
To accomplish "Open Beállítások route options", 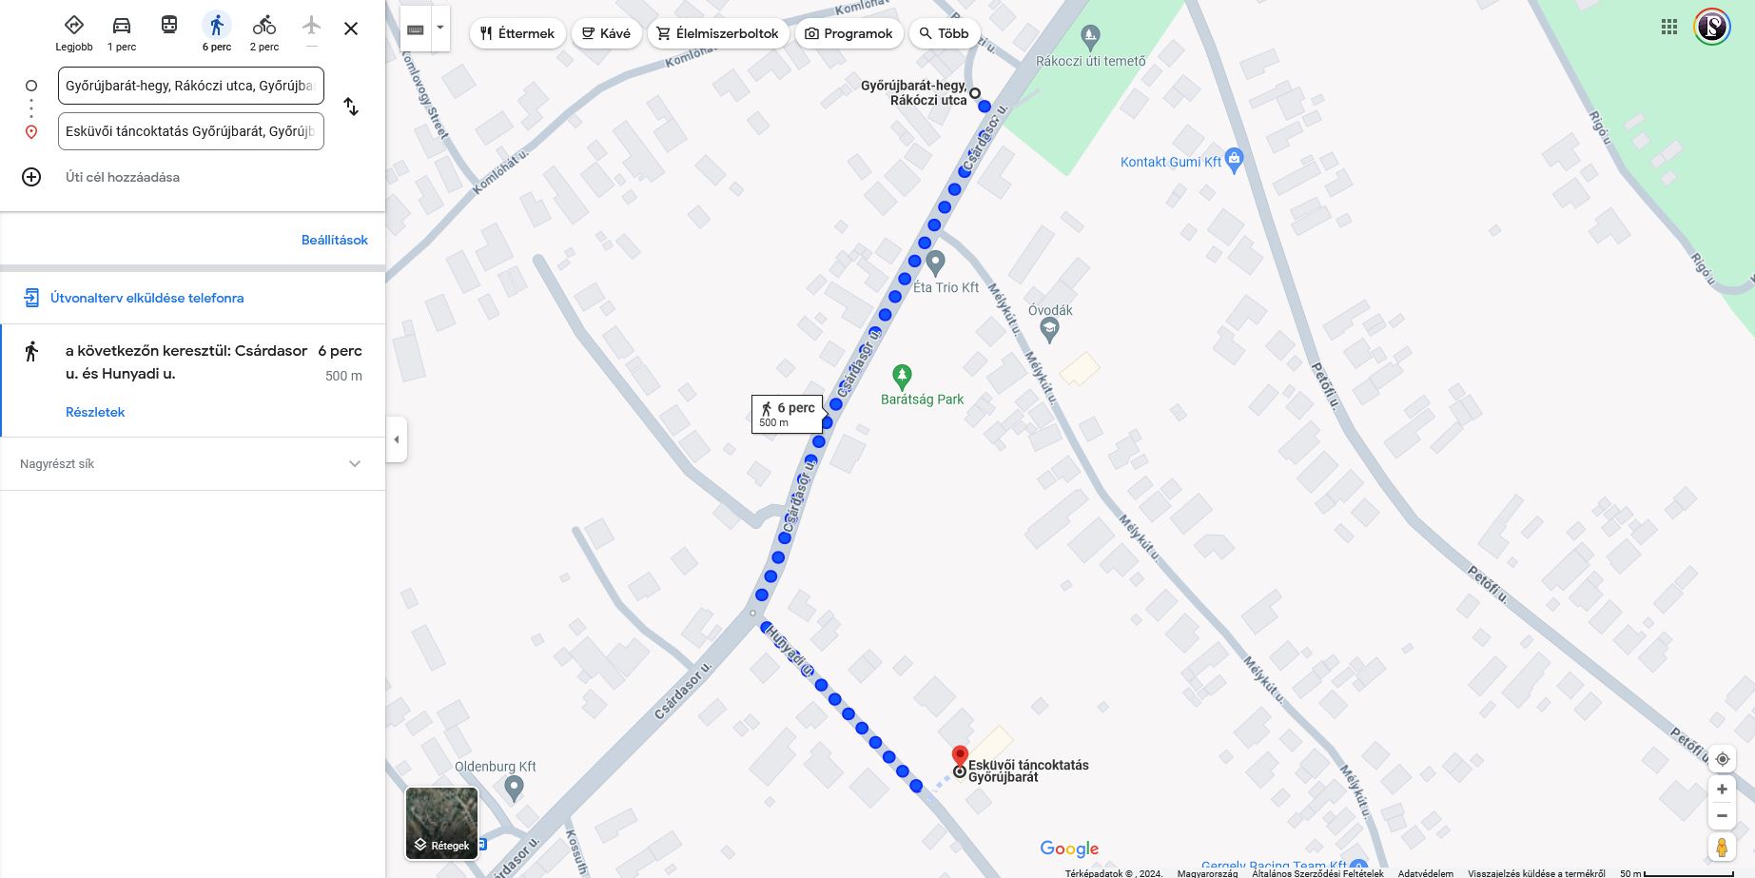I will pos(335,240).
